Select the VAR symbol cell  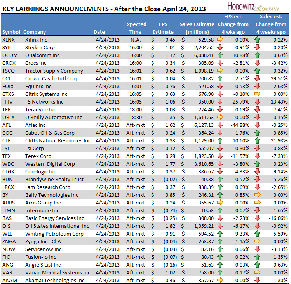(x=7, y=272)
